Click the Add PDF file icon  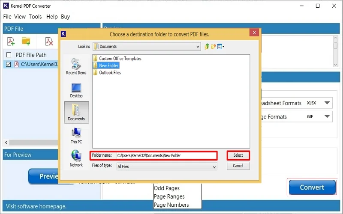(11, 41)
